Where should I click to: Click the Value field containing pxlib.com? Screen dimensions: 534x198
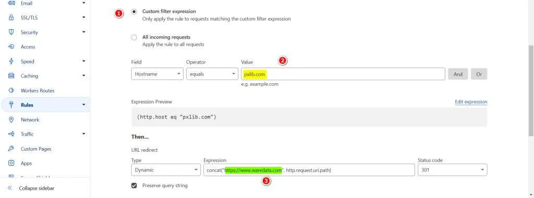(x=343, y=74)
